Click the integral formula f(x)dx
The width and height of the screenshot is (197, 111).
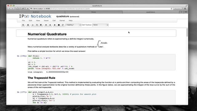103,43
